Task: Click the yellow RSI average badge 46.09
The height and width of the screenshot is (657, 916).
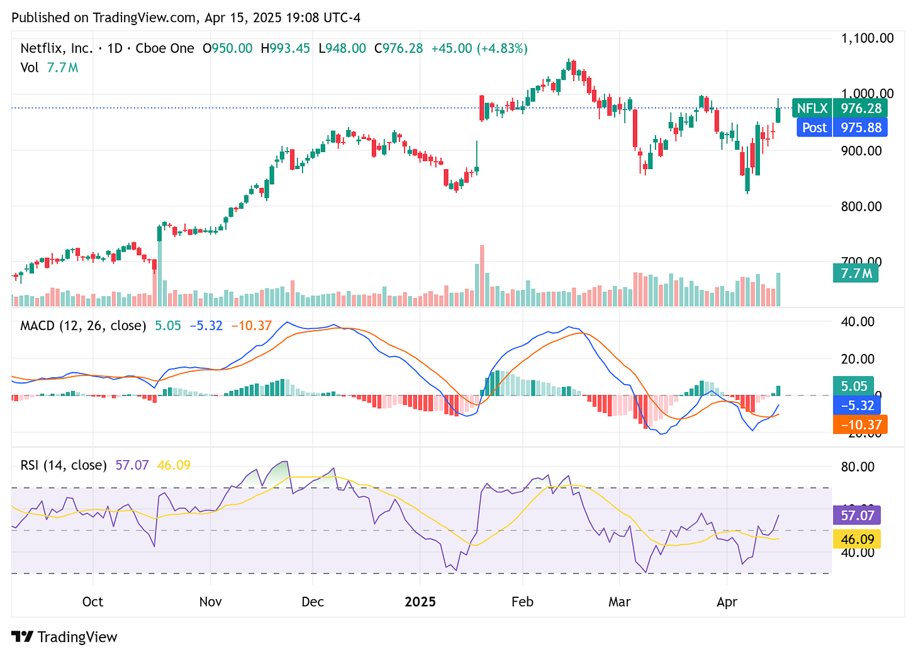Action: point(857,539)
